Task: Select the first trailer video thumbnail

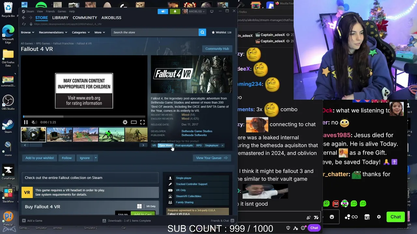Action: [x=33, y=135]
